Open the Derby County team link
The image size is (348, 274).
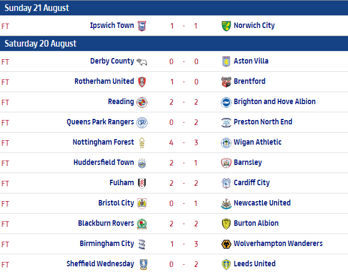[112, 61]
